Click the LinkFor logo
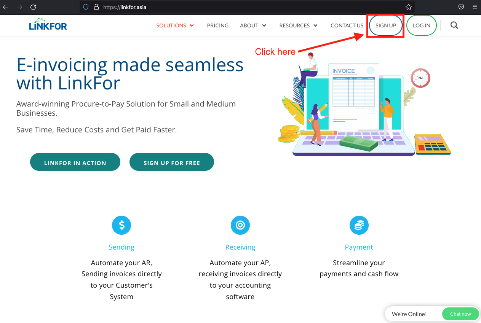Image resolution: width=481 pixels, height=323 pixels. 48,24
